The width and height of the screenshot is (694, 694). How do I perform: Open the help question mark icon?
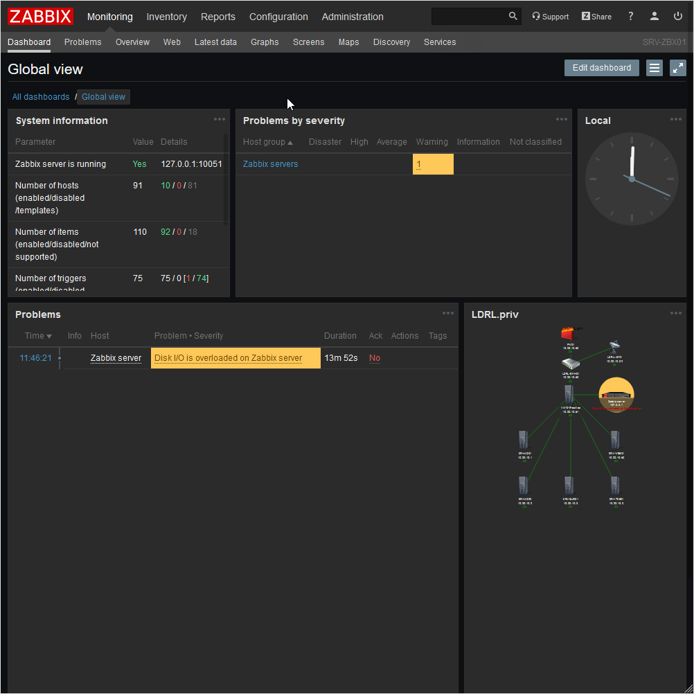tap(630, 17)
